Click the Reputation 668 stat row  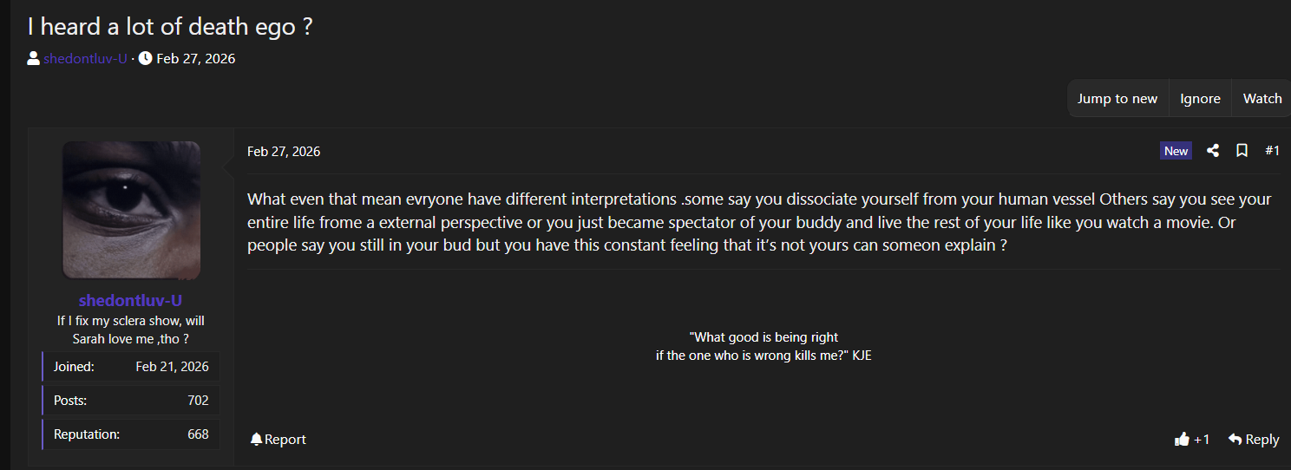coord(131,434)
